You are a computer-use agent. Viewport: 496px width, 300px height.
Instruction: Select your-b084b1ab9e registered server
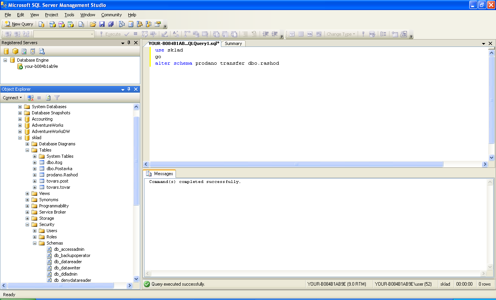coord(41,66)
